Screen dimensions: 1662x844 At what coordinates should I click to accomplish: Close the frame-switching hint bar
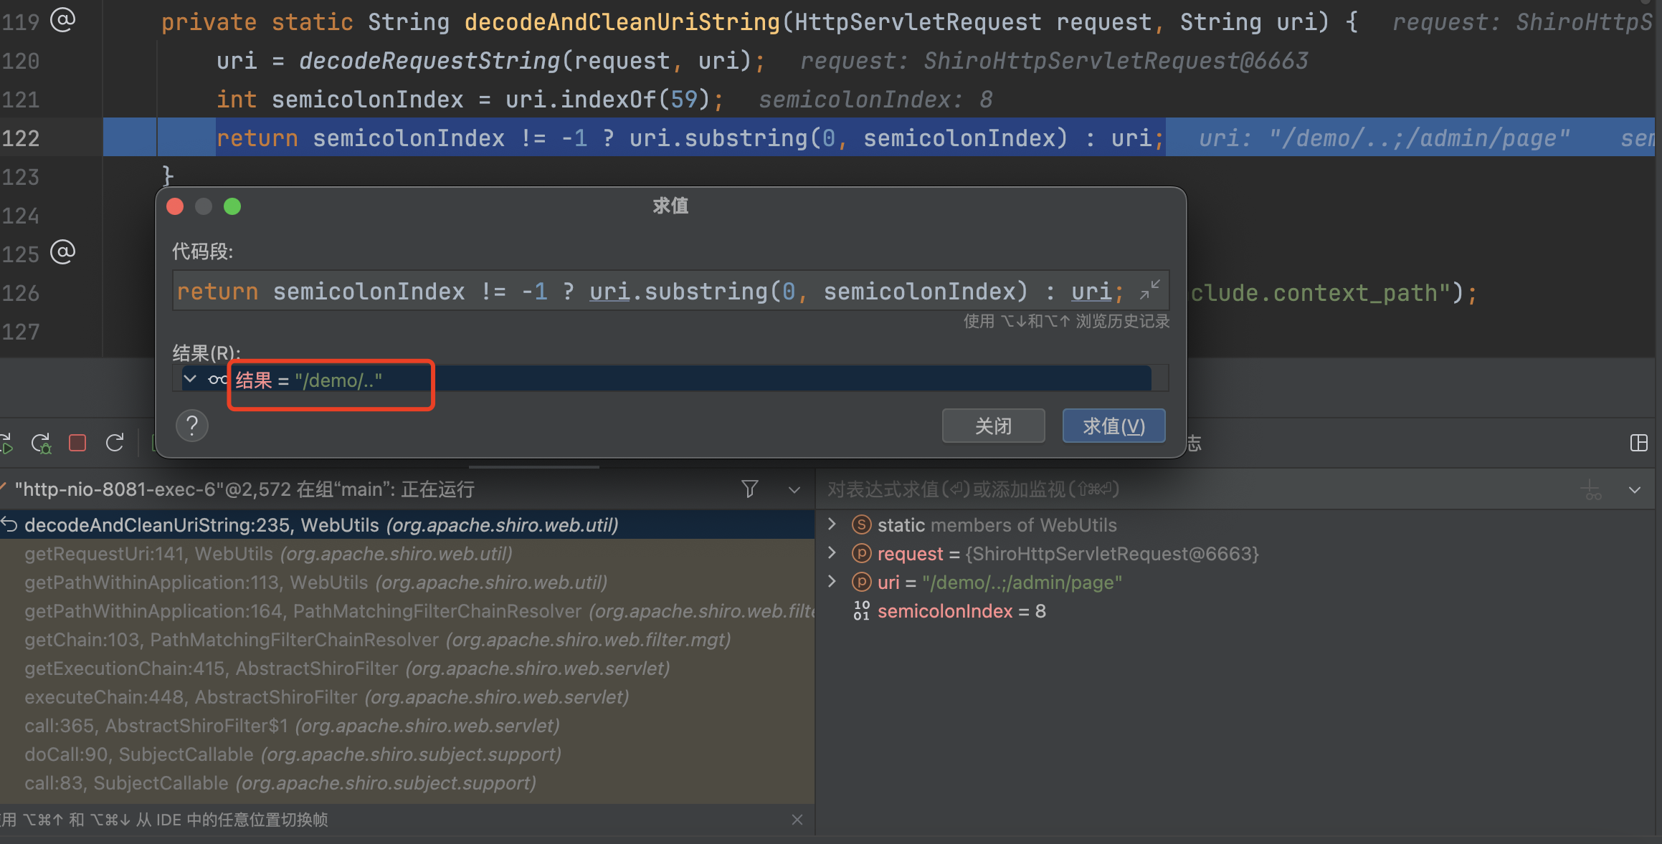pyautogui.click(x=797, y=820)
